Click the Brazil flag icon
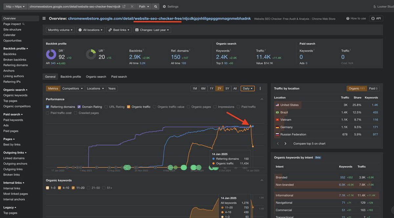Screen dimensions: 394x218 pyautogui.click(x=277, y=112)
